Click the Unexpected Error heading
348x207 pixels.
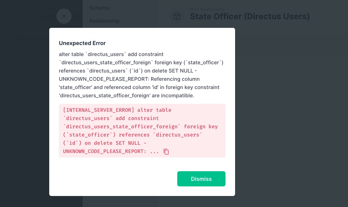point(82,43)
